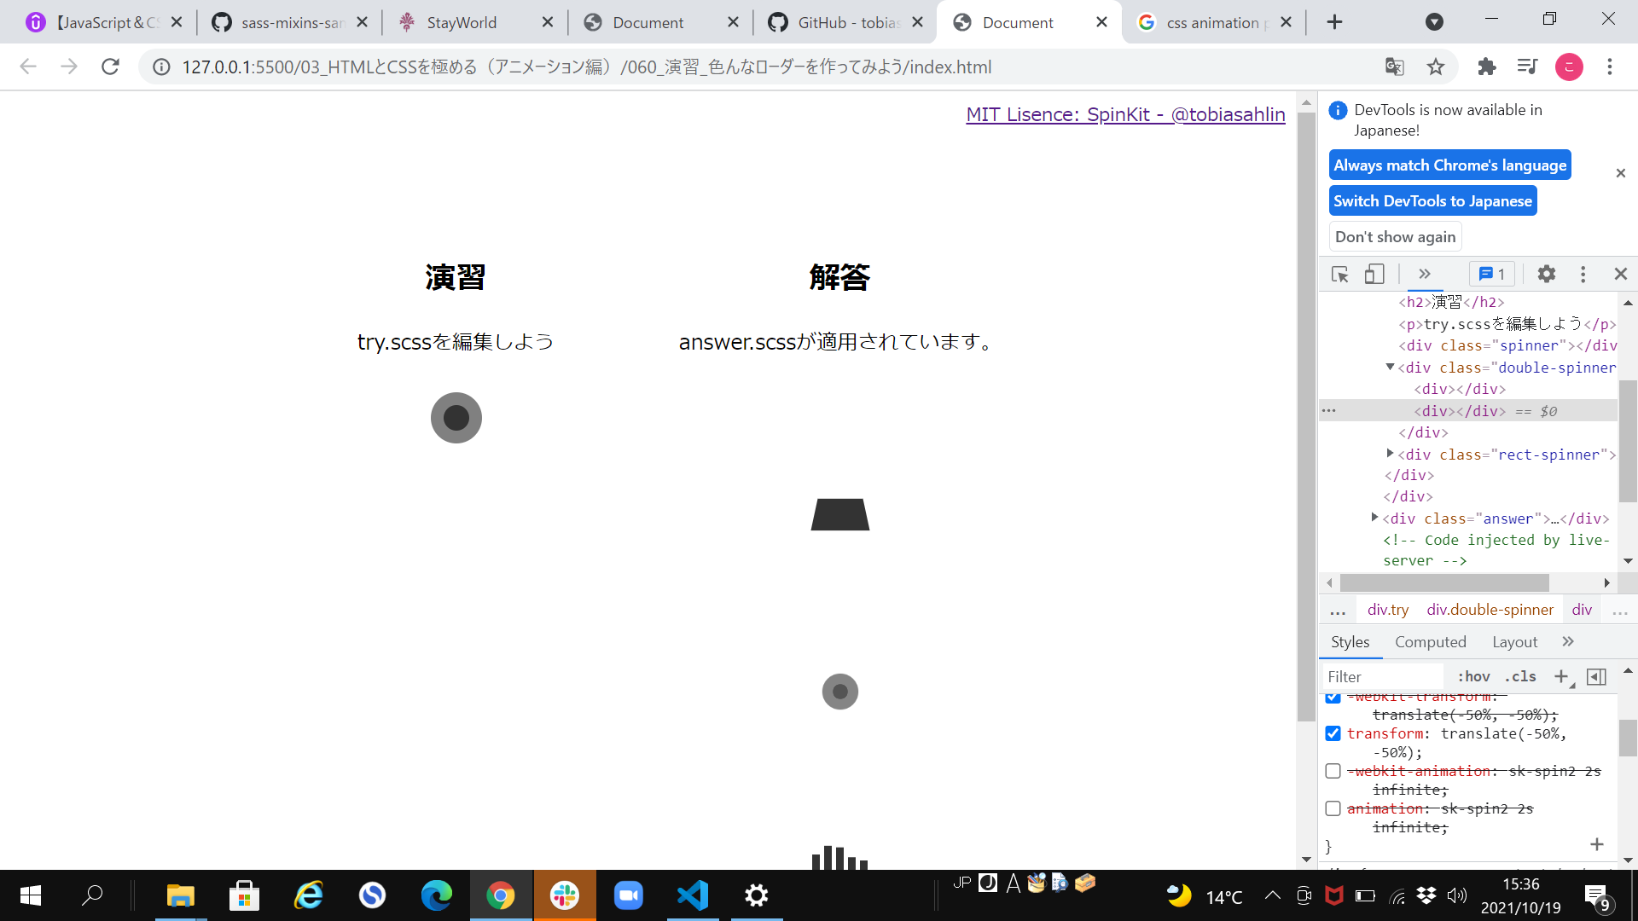
Task: Open the device toolbar toggle in DevTools
Action: [1374, 274]
